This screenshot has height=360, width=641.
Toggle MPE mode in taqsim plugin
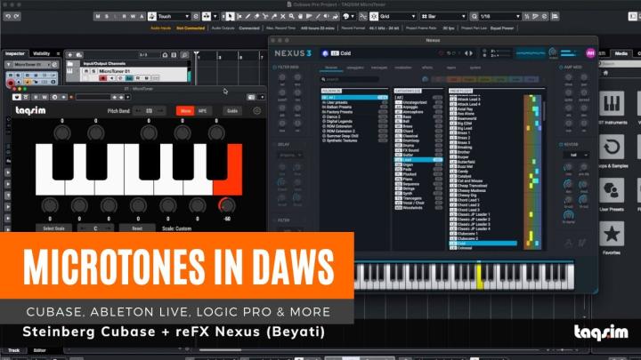point(202,111)
